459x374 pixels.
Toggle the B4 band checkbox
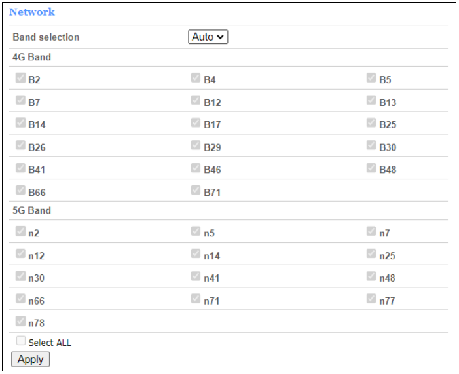(x=196, y=79)
